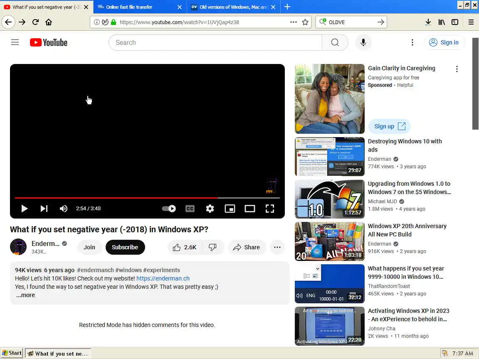Go forward with the browser forward arrow
Screen dimensions: 479x359
tap(22, 22)
